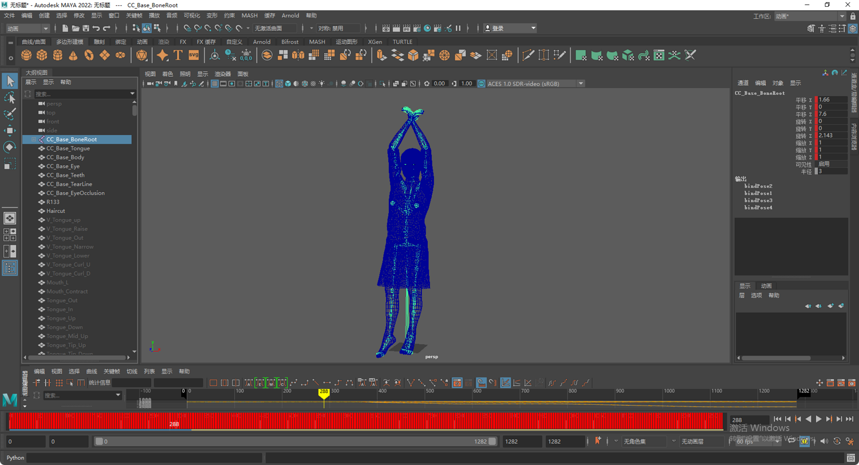Click the range slider bar handle at 1282
The height and width of the screenshot is (465, 859).
(x=492, y=442)
